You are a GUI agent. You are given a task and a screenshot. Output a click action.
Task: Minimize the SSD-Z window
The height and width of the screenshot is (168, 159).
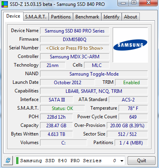[x=123, y=3]
